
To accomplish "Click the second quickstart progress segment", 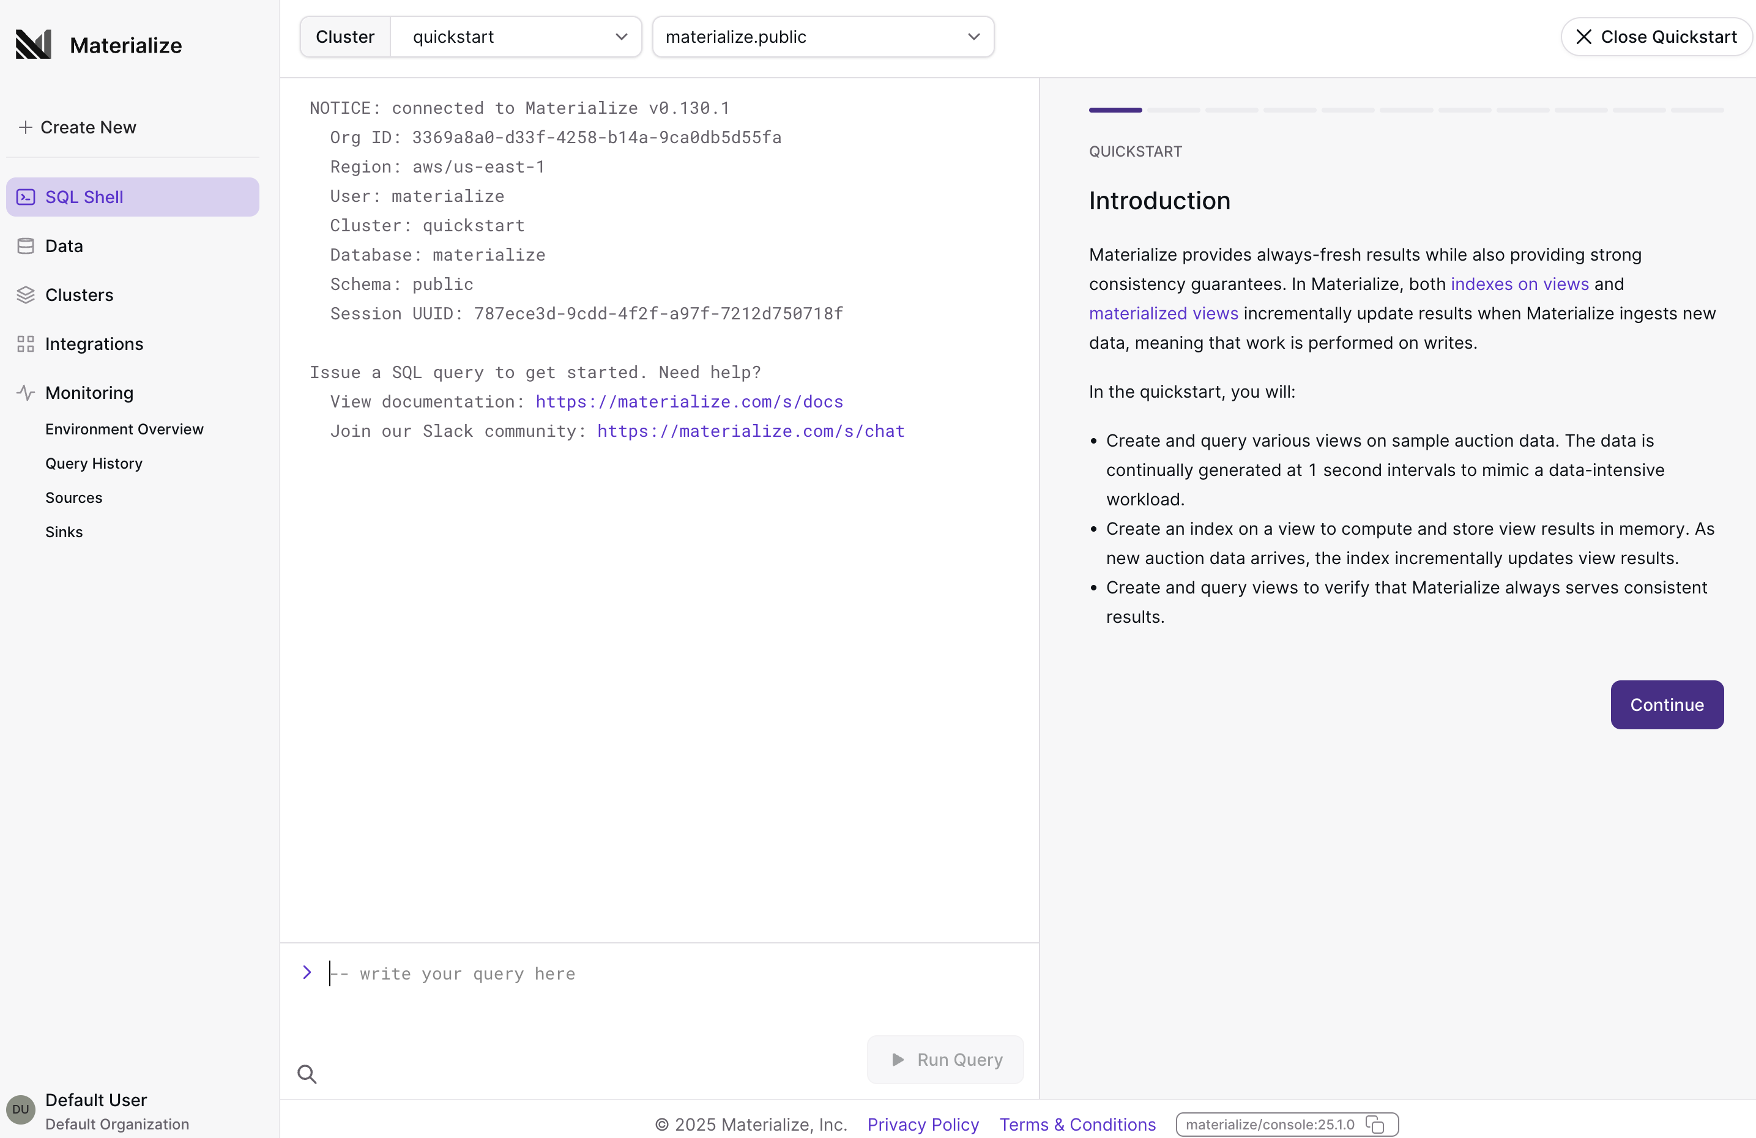I will point(1174,110).
